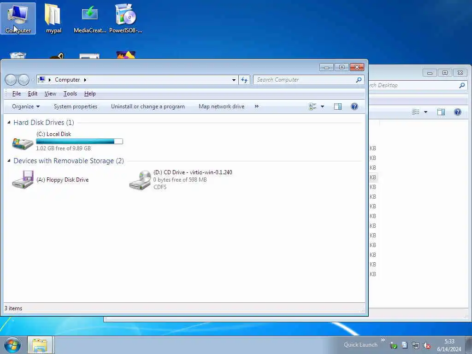Click search magnifier in Desktop window

coord(462,85)
